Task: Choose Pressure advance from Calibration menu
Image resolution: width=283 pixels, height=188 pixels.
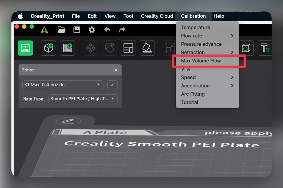Action: point(201,44)
